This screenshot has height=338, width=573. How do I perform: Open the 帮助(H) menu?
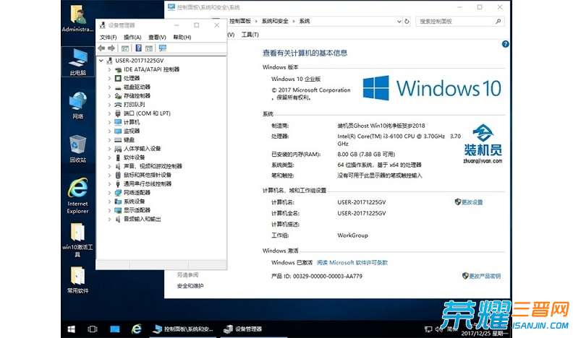tap(182, 37)
